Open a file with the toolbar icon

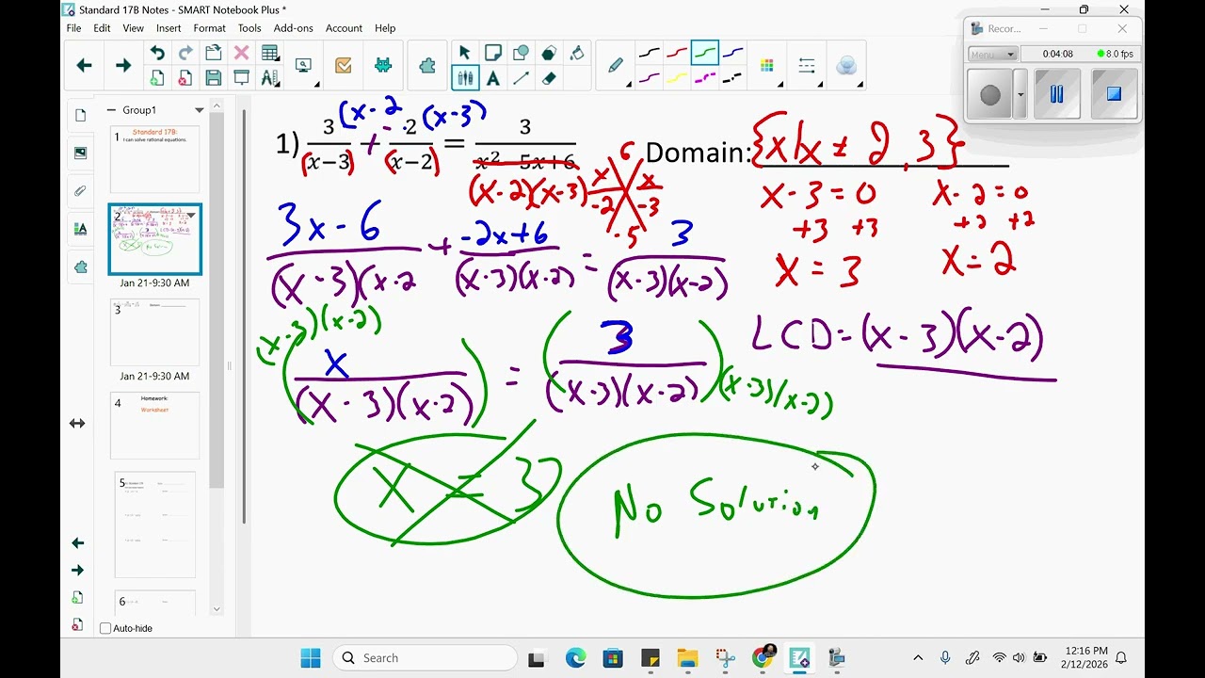click(214, 53)
